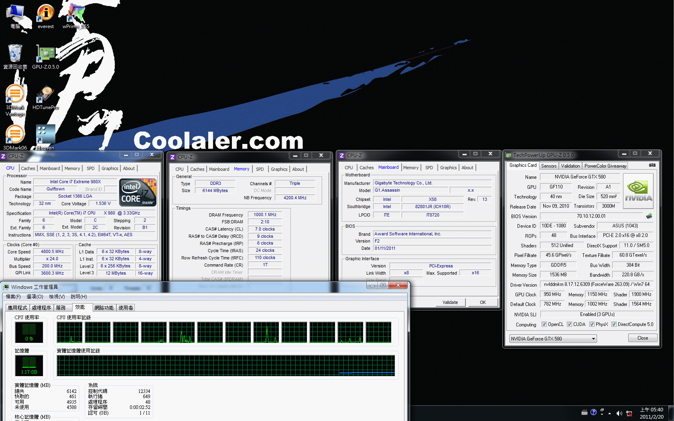
Task: Select the Core Voltage 1.536 V value
Action: tap(103, 203)
